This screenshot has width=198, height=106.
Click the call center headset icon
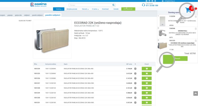tap(143, 5)
